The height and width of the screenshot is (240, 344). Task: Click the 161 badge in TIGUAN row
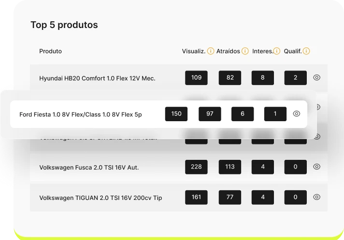196,197
